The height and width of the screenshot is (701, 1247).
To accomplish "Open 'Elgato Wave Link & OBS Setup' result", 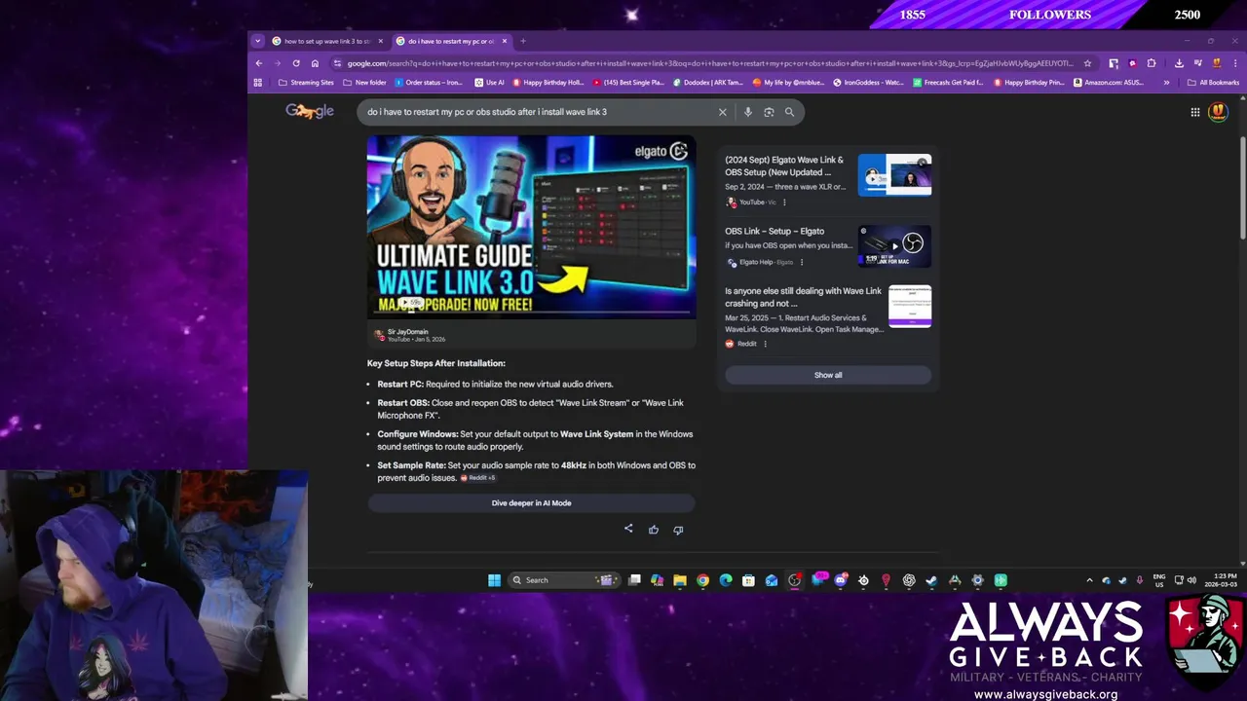I will pos(784,166).
